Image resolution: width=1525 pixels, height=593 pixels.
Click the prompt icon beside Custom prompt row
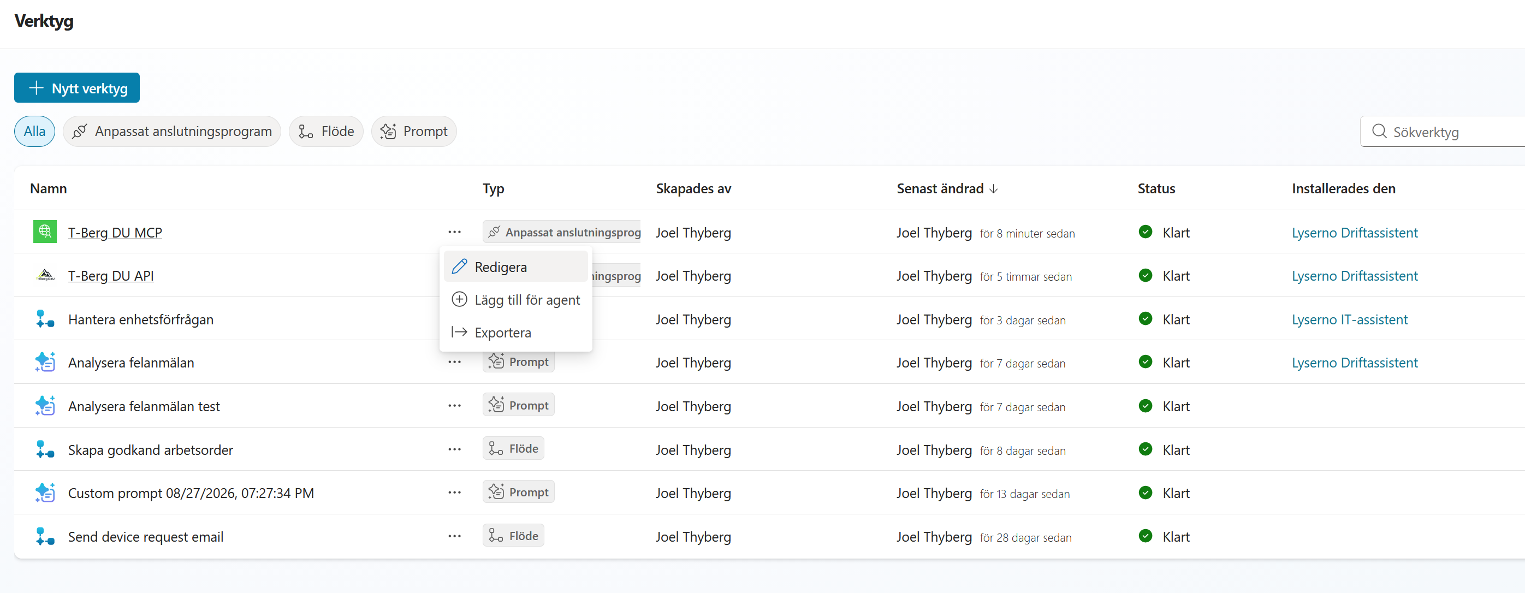tap(45, 493)
